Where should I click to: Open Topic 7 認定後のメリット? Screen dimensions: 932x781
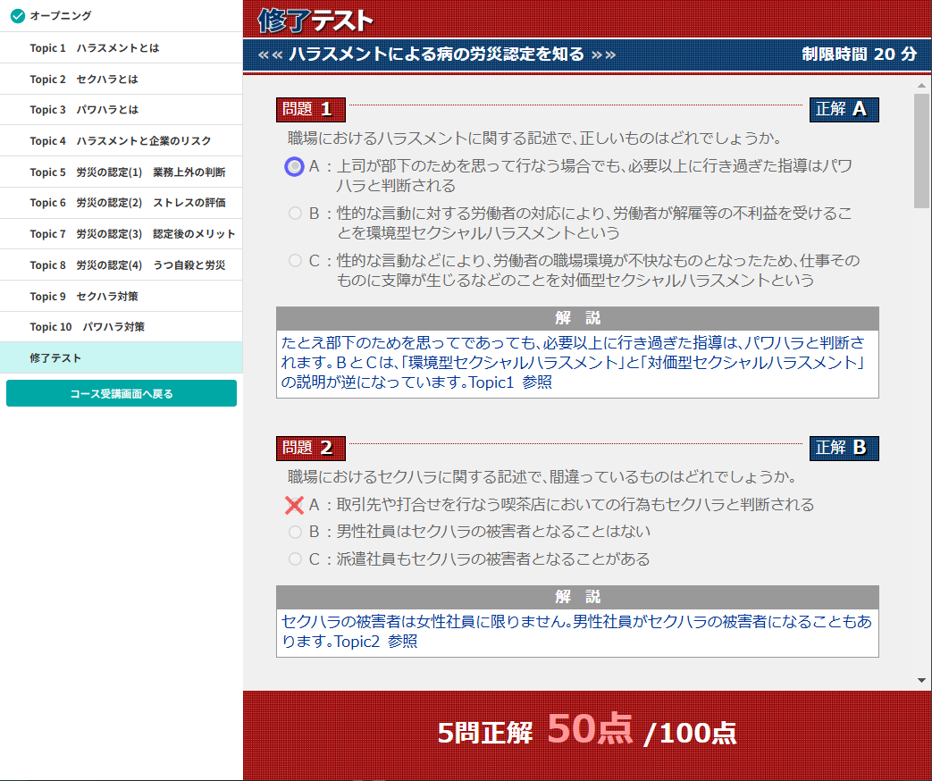tap(122, 233)
